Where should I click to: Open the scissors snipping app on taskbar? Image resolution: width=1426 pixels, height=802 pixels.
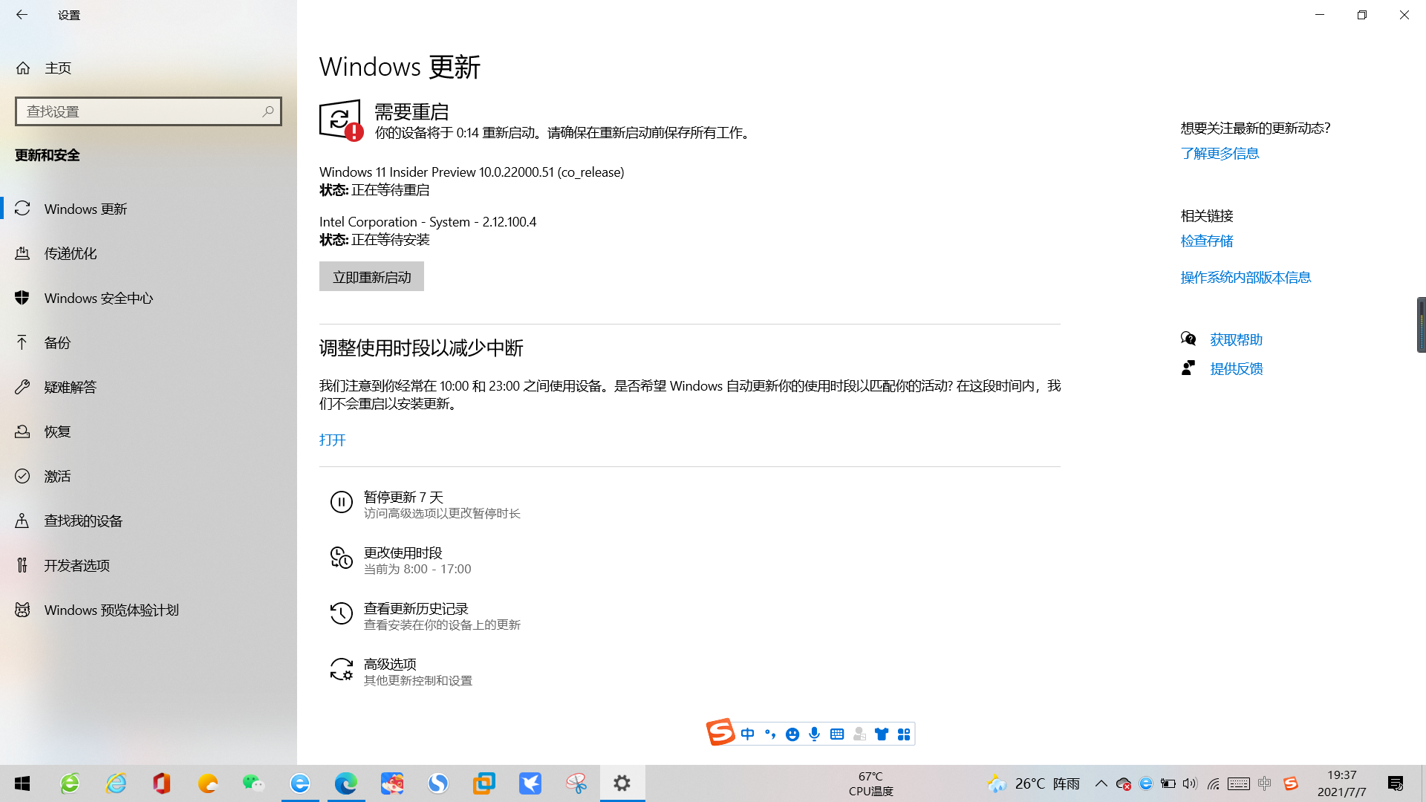576,783
